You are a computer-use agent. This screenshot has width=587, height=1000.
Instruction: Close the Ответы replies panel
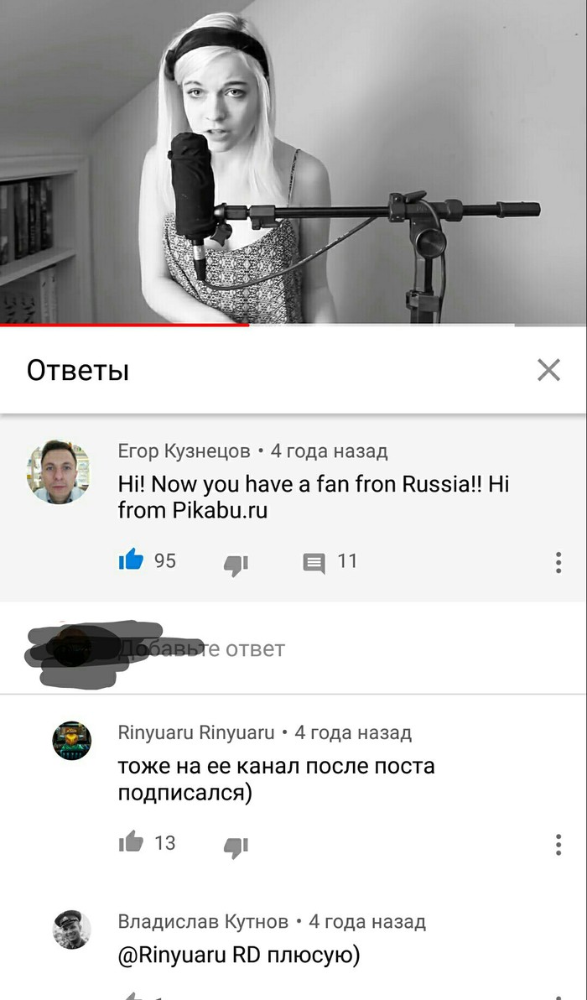[x=548, y=370]
